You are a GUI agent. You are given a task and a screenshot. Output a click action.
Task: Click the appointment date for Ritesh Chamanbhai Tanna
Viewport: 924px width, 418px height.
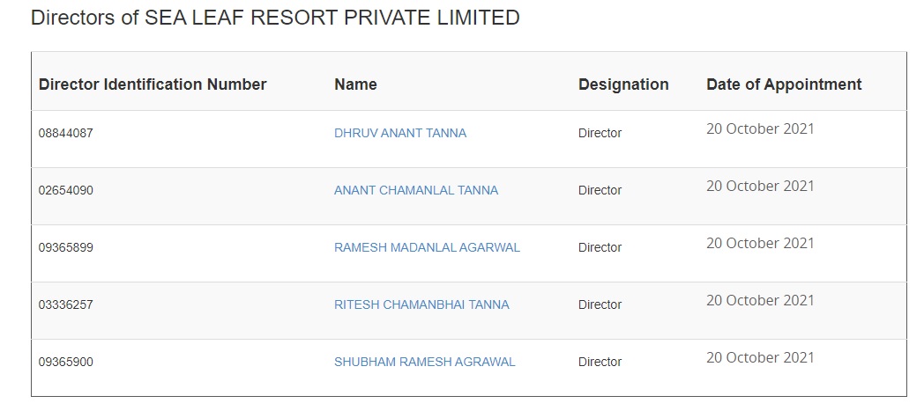[760, 301]
